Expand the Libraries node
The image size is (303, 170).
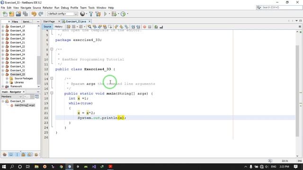click(x=7, y=82)
